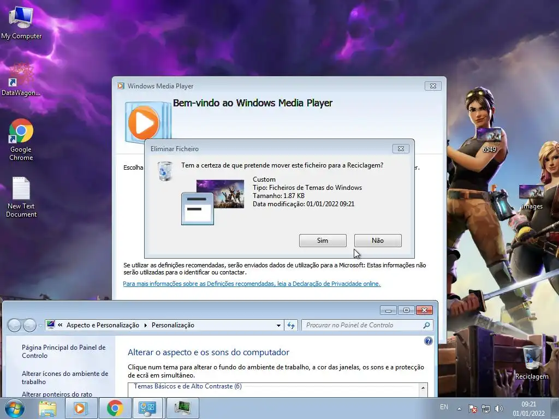Image resolution: width=559 pixels, height=419 pixels.
Task: Expand arrow after Aspecto e Personalização
Action: coord(145,325)
